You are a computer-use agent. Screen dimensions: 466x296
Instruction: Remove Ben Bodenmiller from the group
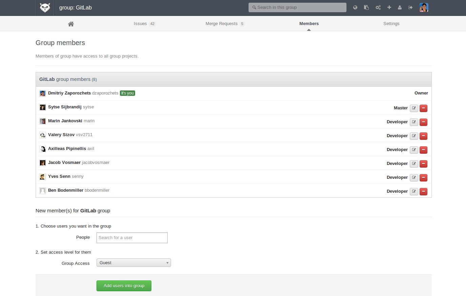423,191
